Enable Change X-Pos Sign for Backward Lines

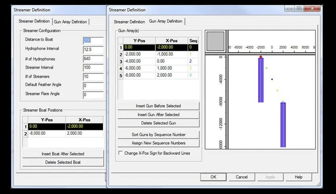(121, 153)
